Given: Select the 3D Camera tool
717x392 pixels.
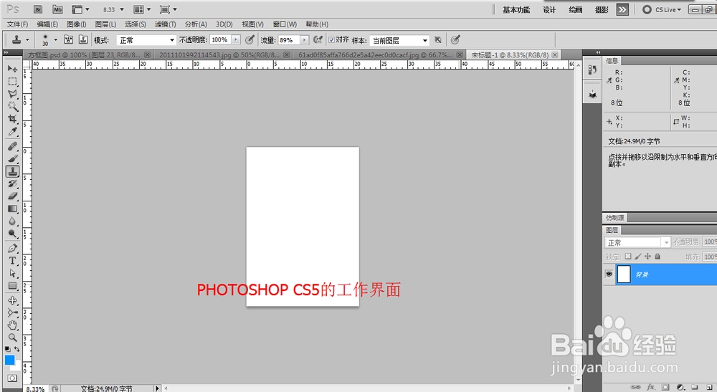Looking at the screenshot, I should 12,312.
